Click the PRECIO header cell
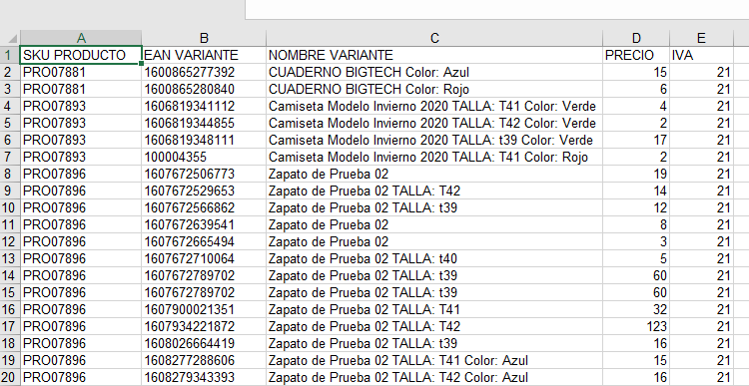The height and width of the screenshot is (386, 749). pyautogui.click(x=636, y=55)
